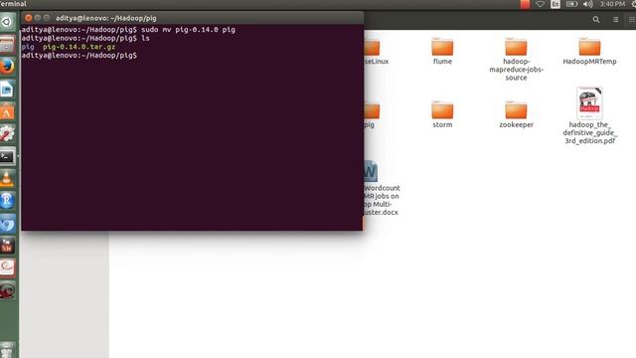Click the 'sudo mv pig-0.14.0 pig' command text

coord(188,30)
